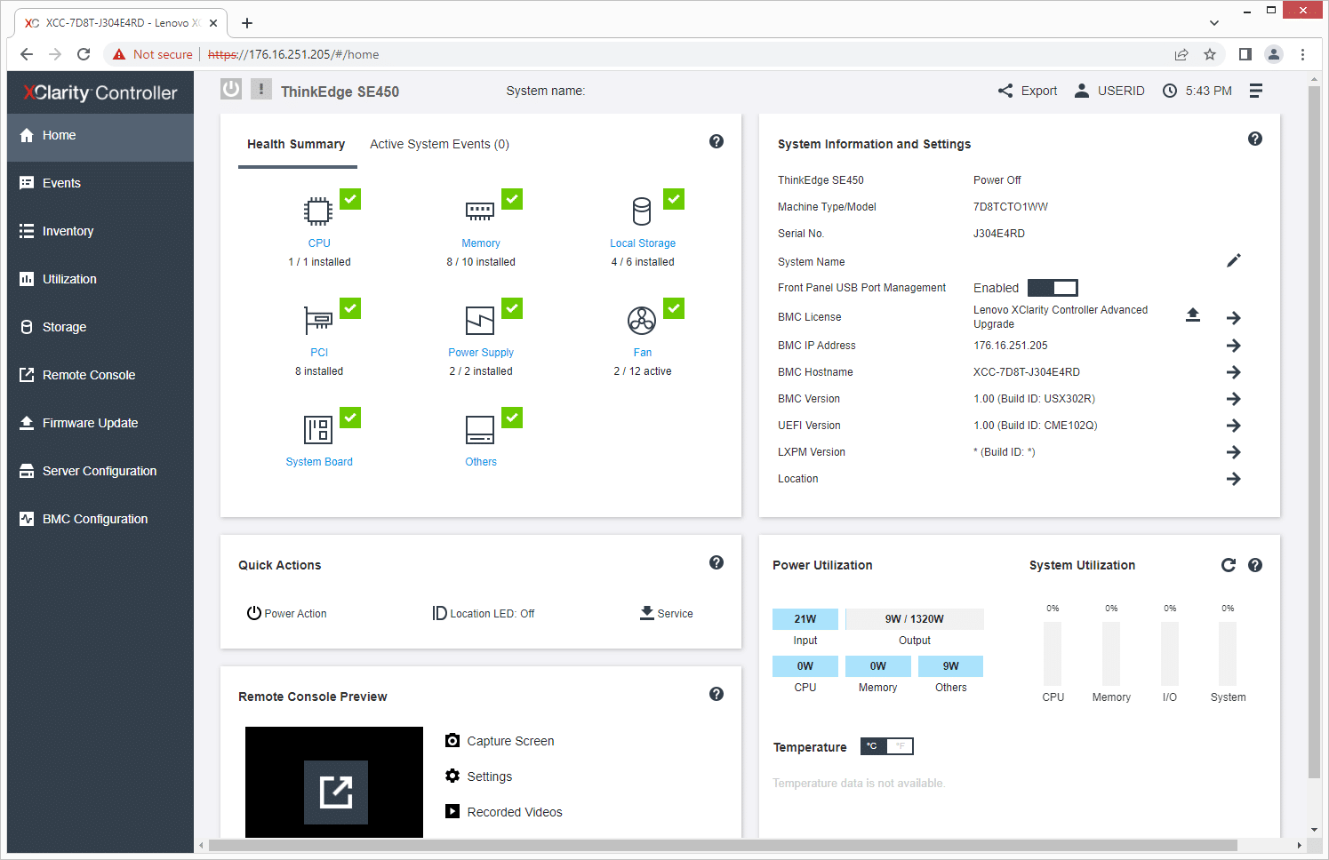Open Export menu in header
Screen dimensions: 1329x860
point(1028,91)
